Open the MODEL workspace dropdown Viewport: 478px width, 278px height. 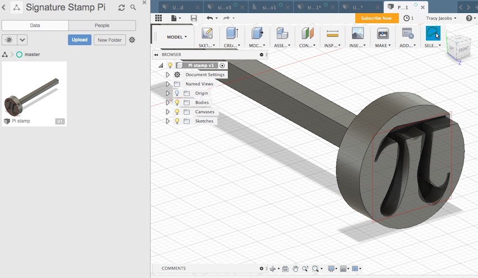point(177,37)
